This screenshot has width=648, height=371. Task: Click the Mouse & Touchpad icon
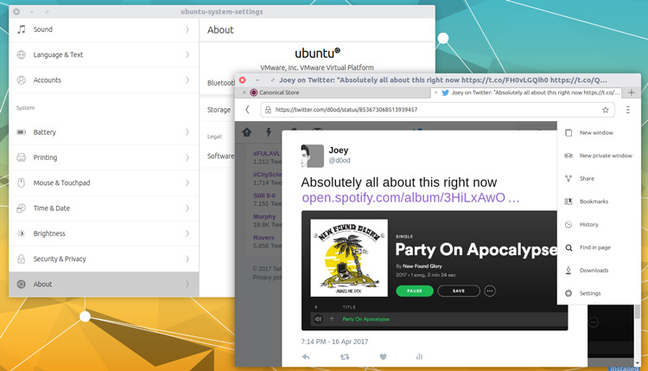point(21,182)
